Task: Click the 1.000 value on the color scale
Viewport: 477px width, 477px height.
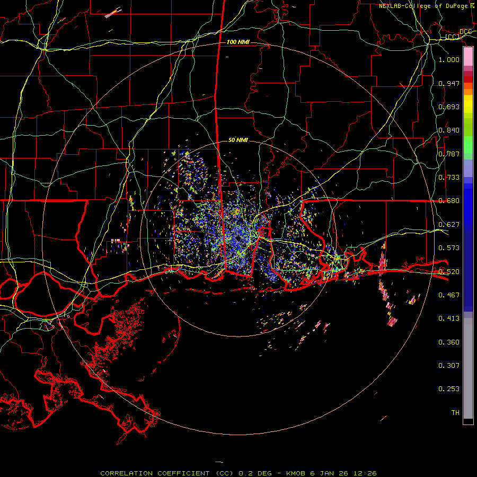Action: click(x=449, y=59)
